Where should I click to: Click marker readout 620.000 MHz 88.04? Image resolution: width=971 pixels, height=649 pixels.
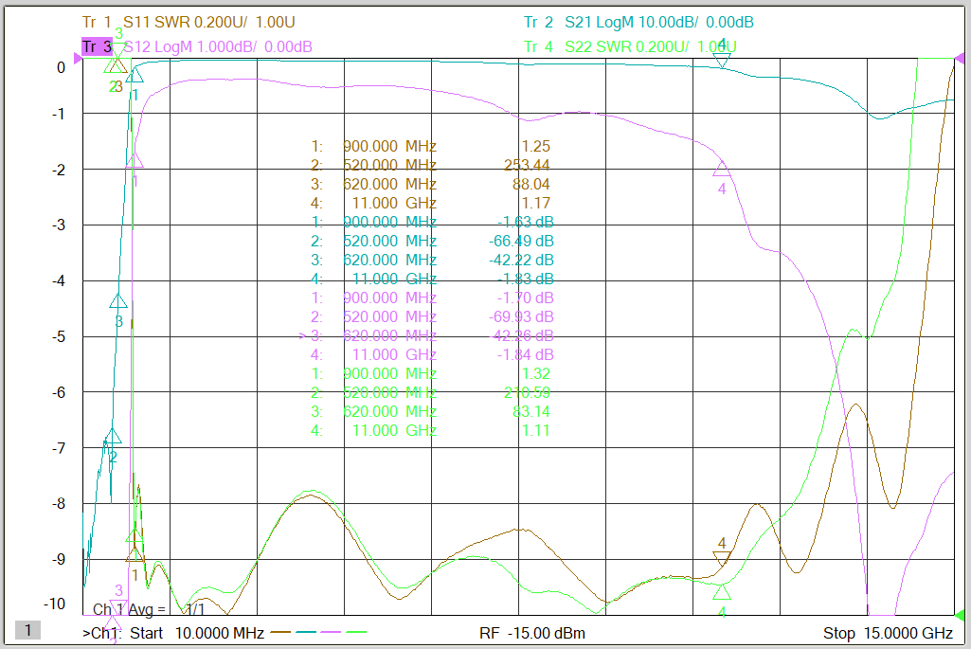(430, 184)
